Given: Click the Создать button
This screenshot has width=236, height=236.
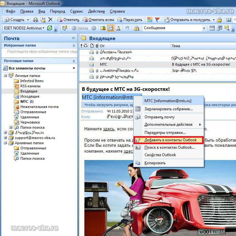Looking at the screenshot, I should pos(14,20).
